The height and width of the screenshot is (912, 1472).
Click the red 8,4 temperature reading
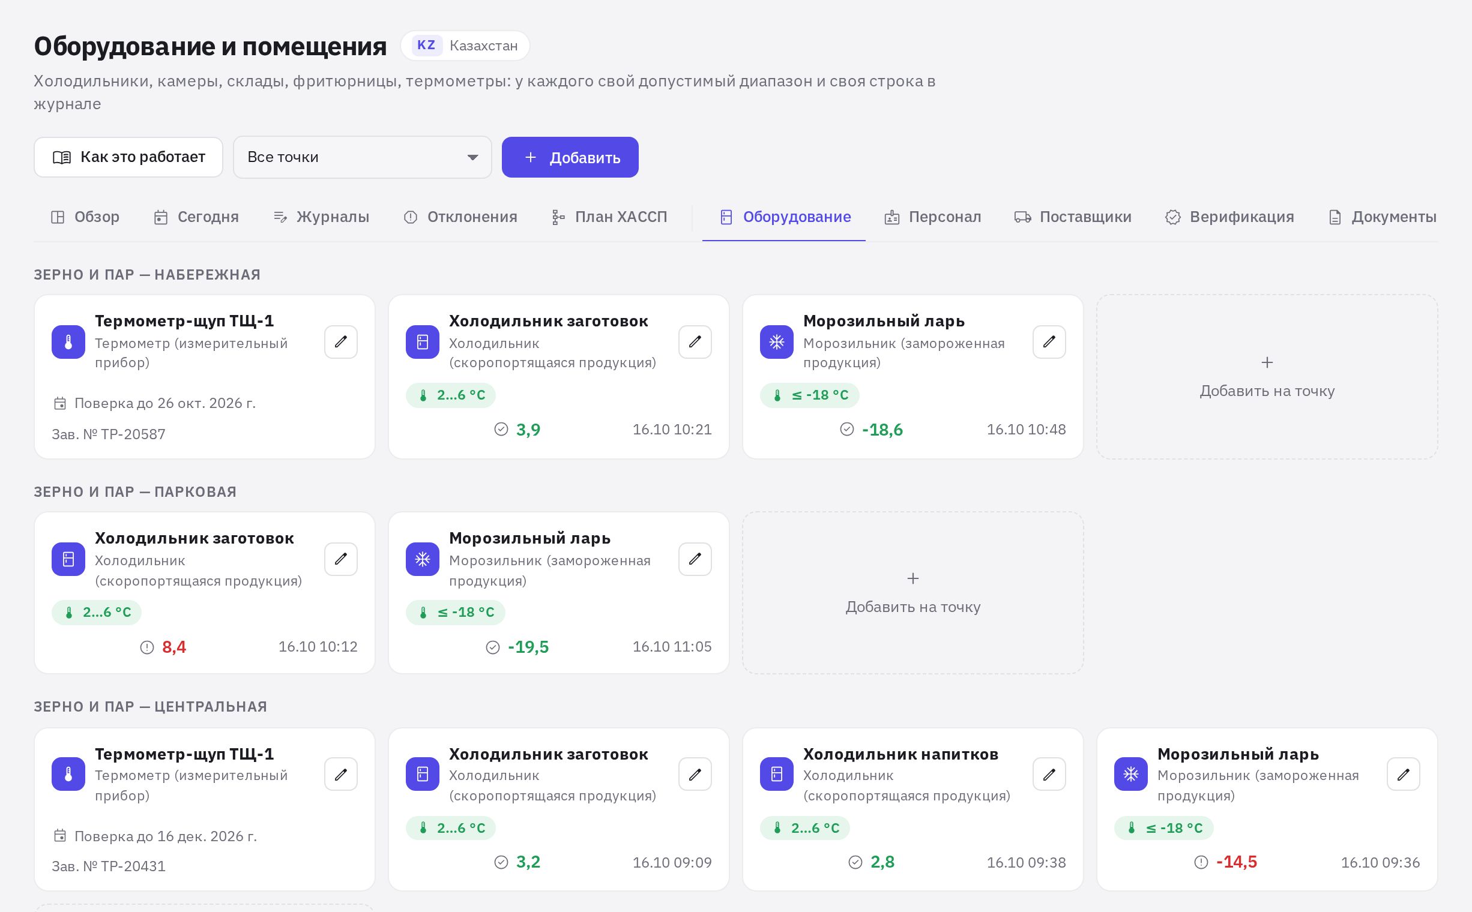175,647
